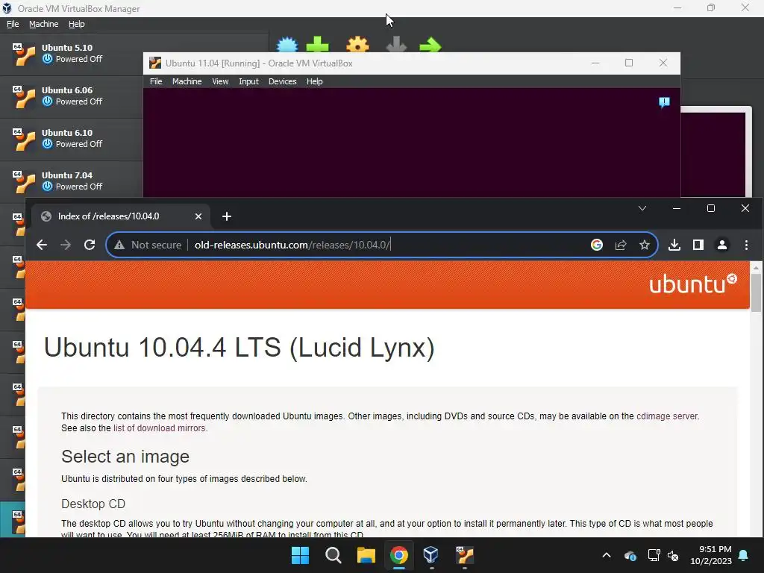Viewport: 764px width, 573px height.
Task: Reload the page in Chrome
Action: [90, 245]
